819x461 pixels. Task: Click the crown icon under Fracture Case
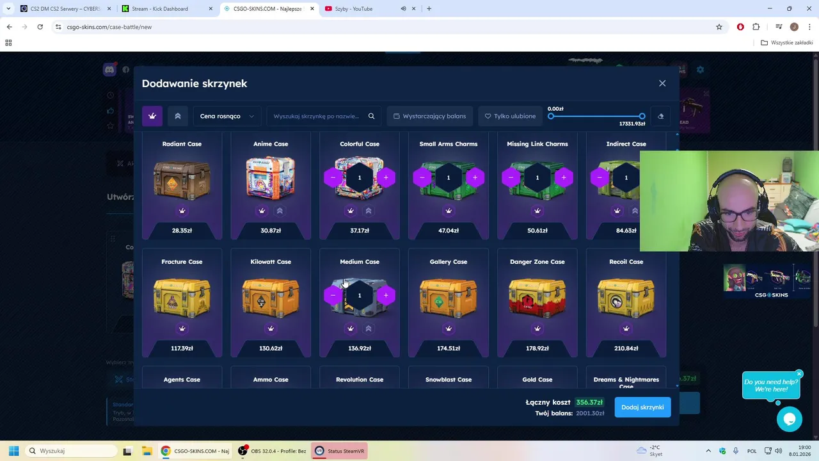pos(182,328)
